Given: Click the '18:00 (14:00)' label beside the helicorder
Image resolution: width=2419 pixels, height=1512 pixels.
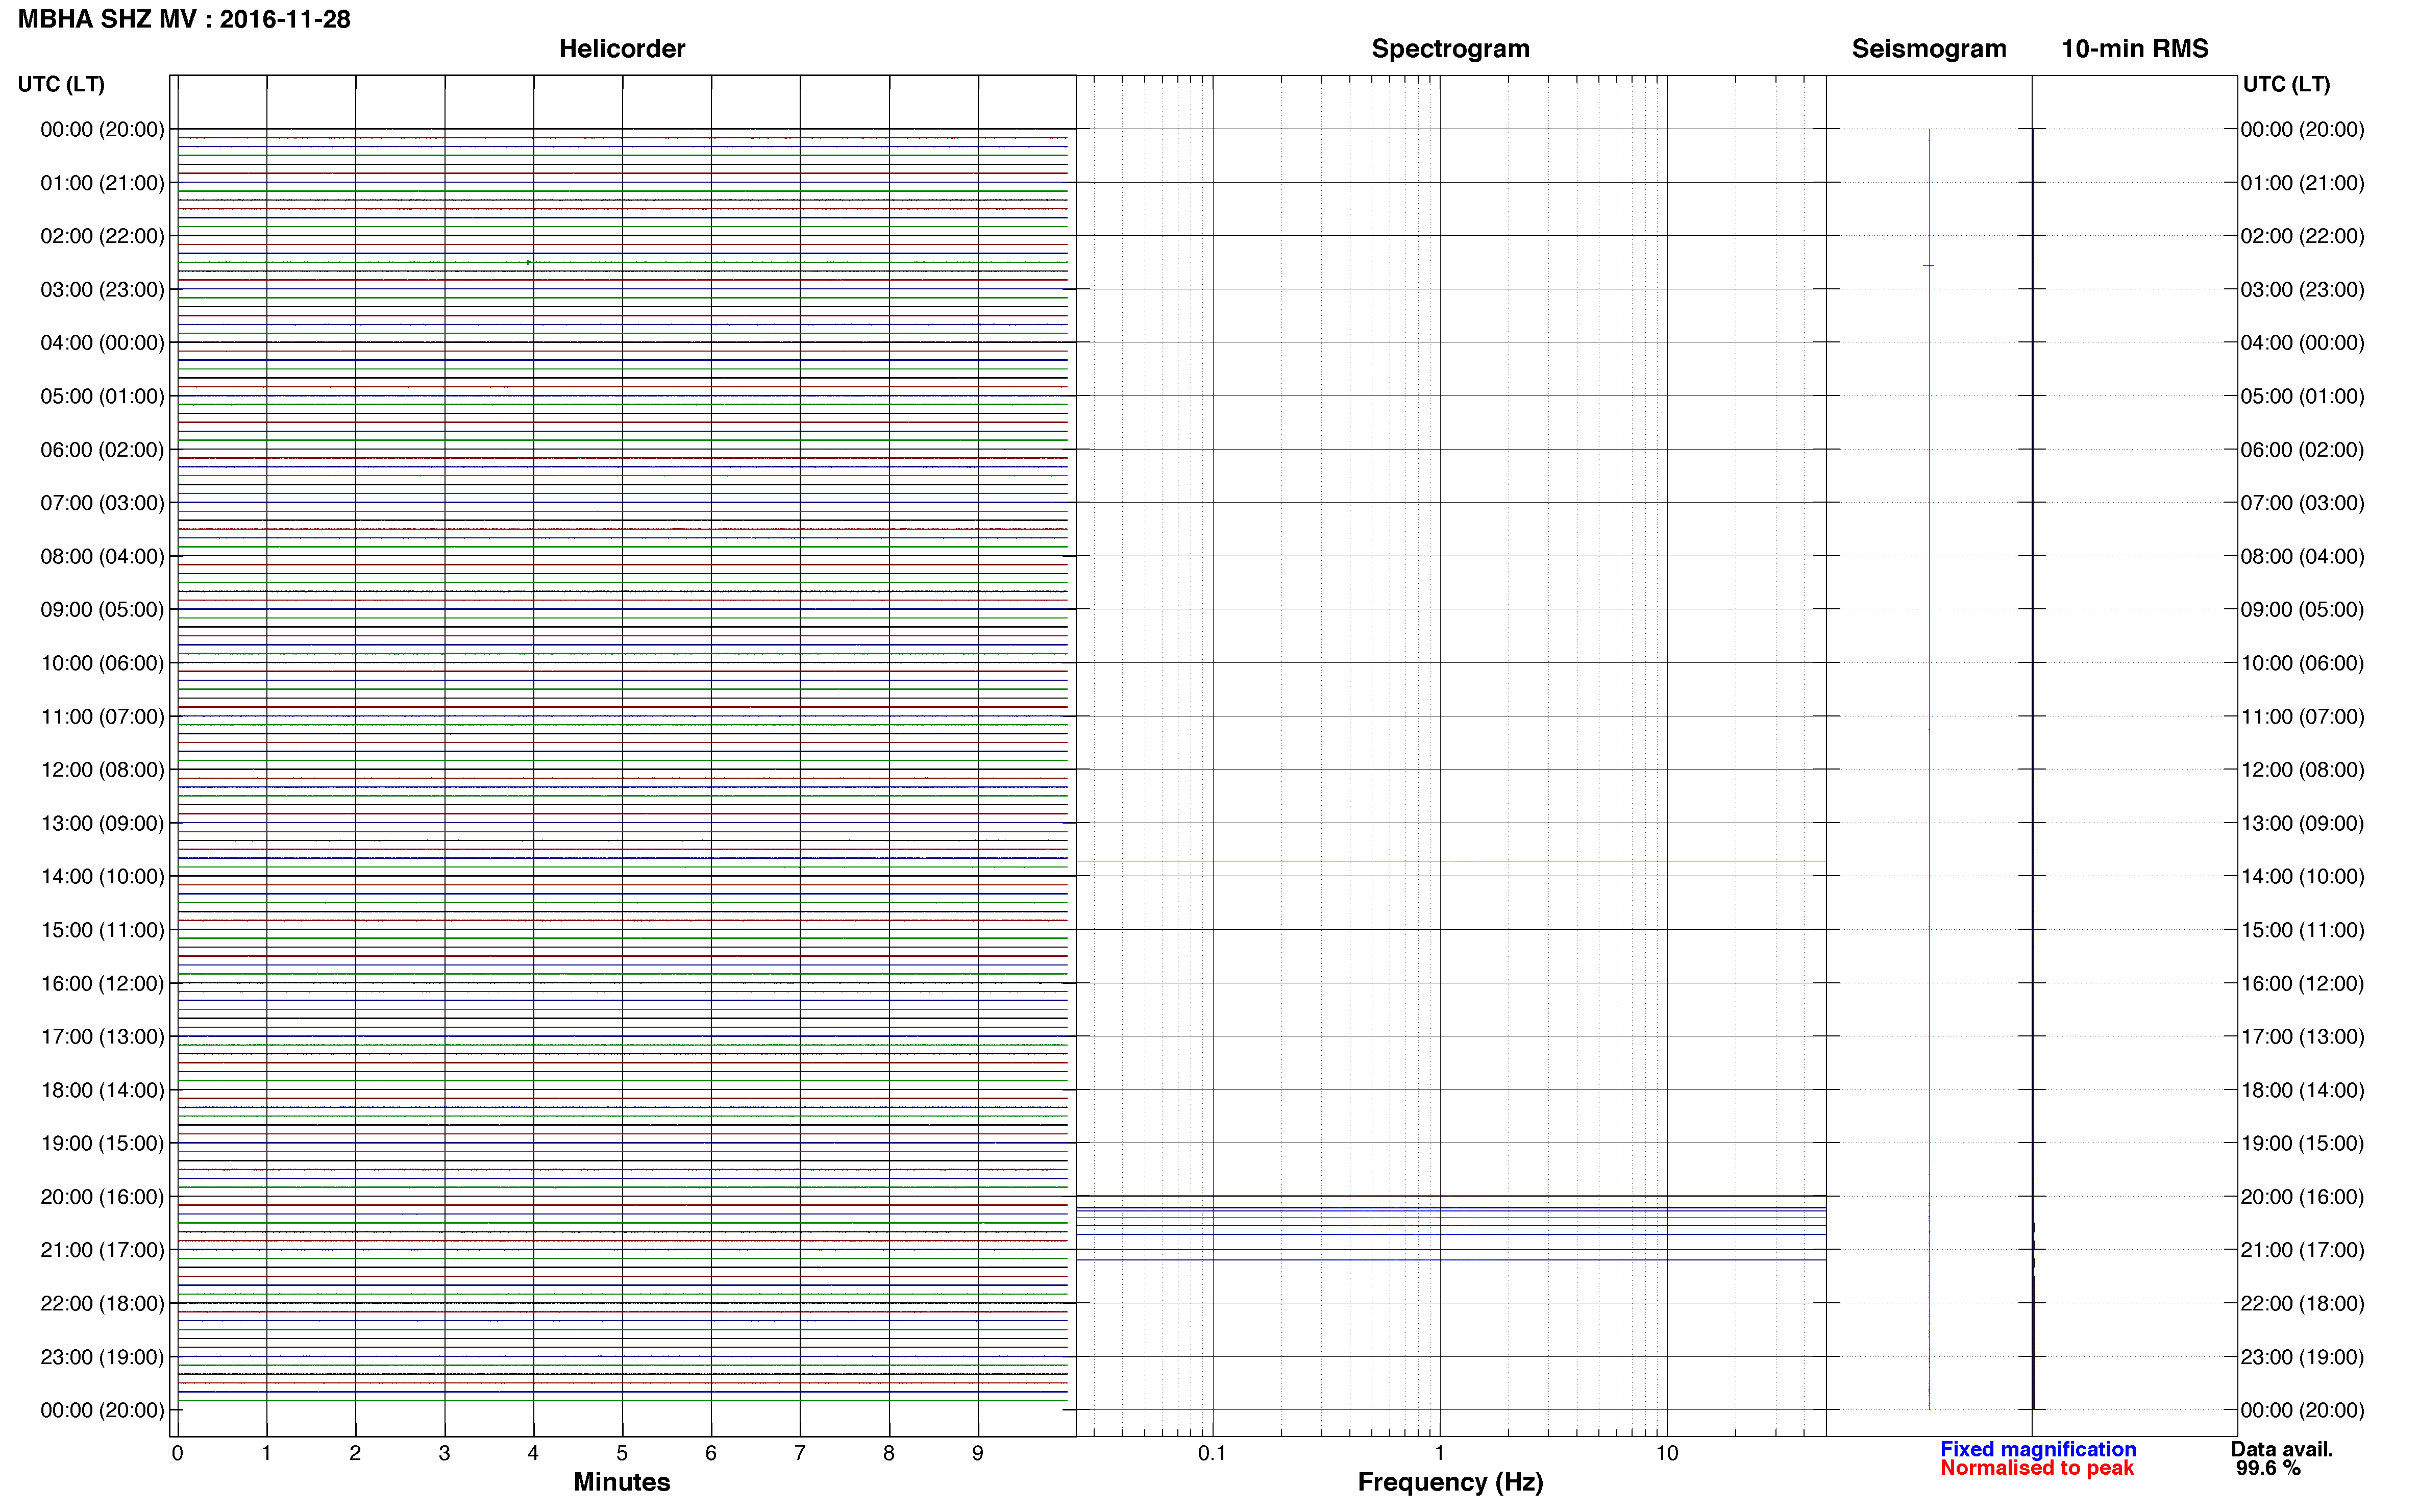Looking at the screenshot, I should 102,1090.
